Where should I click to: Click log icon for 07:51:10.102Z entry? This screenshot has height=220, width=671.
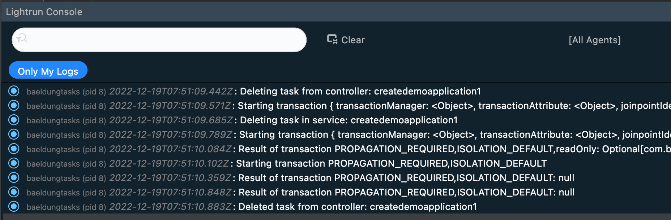14,163
